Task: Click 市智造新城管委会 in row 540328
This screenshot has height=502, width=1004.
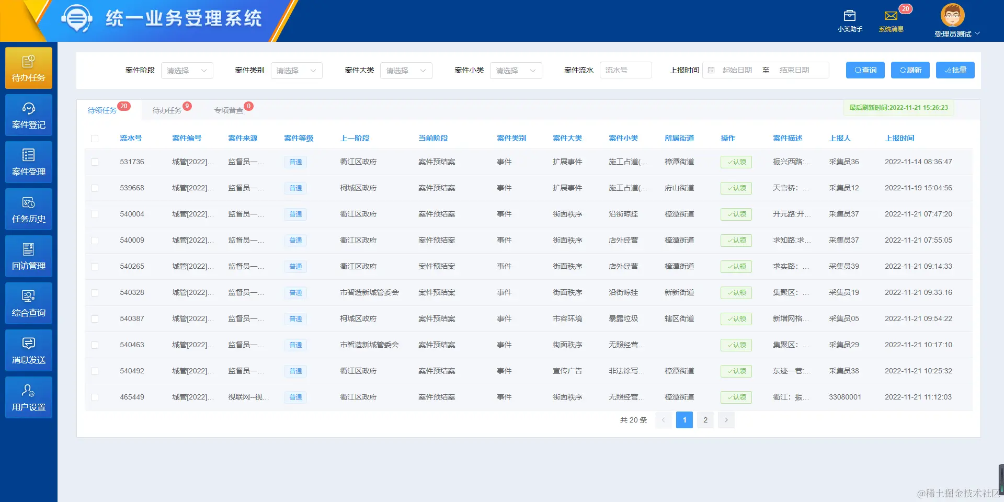Action: pos(369,293)
